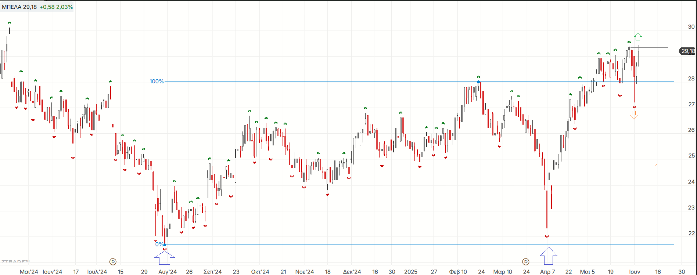697x275 pixels.
Task: Click the 23 price level on the axis
Action: coord(691,207)
